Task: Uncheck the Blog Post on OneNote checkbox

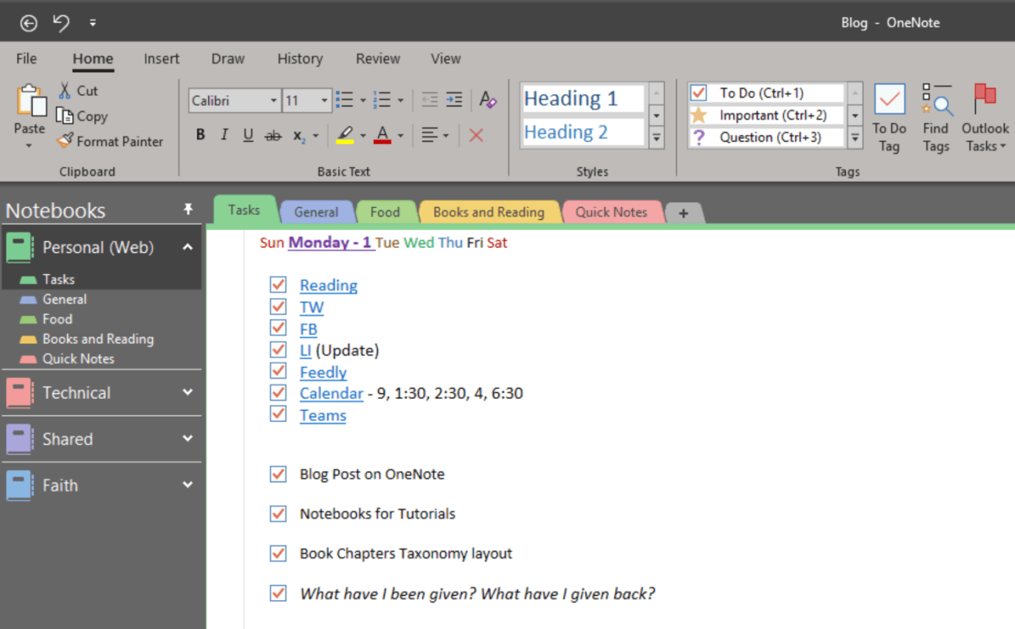Action: click(x=278, y=474)
